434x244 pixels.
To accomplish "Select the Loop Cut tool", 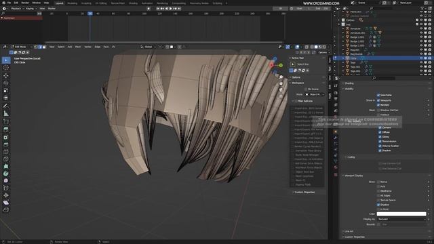I will [x=6, y=152].
